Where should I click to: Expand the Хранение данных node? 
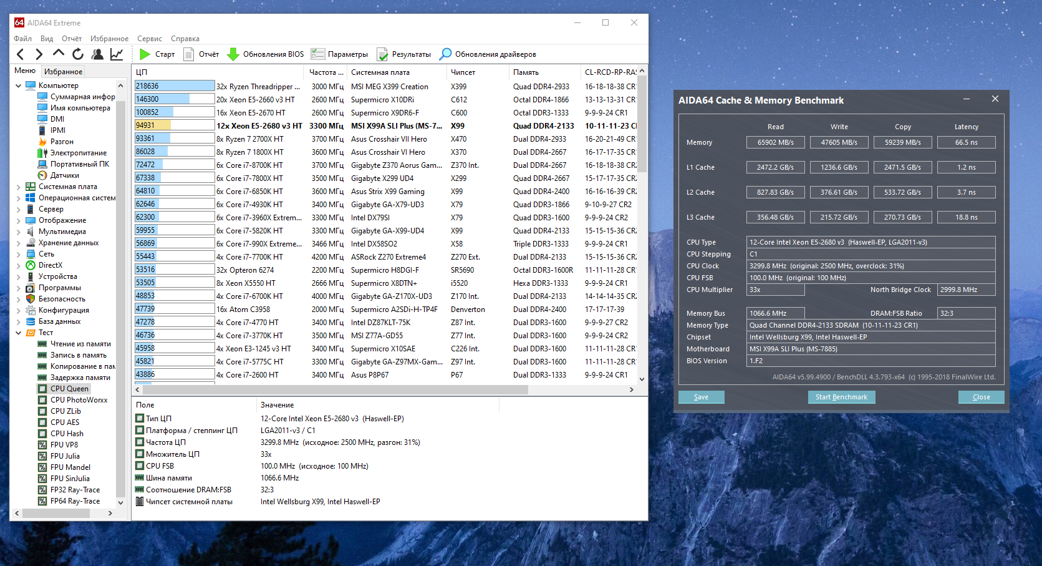click(x=19, y=243)
